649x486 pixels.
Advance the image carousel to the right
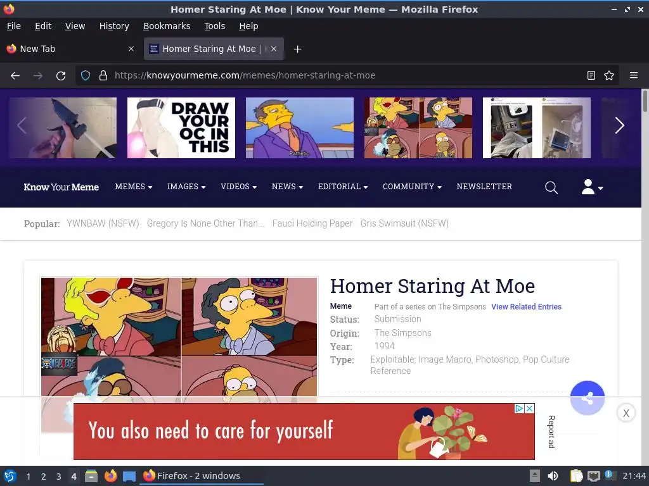[619, 126]
